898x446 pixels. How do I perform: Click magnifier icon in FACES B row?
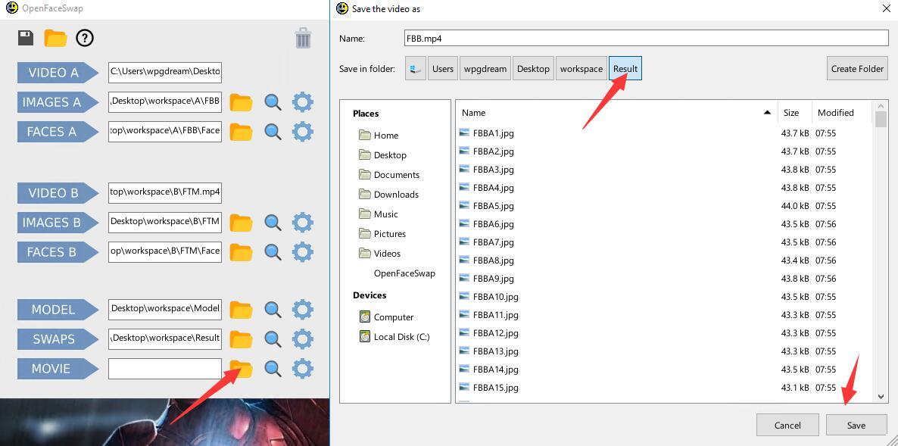273,252
